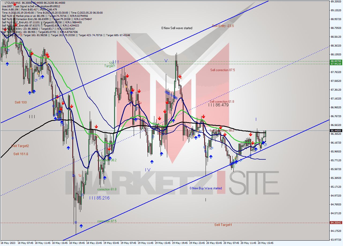Image resolution: width=343 pixels, height=246 pixels.
Task: Select the 'Sell 100' level label
Action: (x=21, y=102)
